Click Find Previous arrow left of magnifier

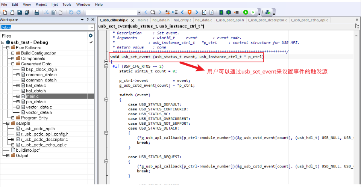146,12
